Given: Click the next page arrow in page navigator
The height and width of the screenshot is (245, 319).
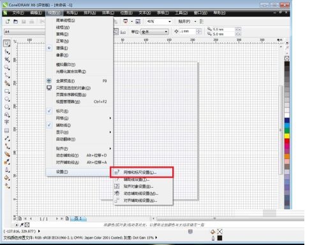Looking at the screenshot, I should 57,218.
